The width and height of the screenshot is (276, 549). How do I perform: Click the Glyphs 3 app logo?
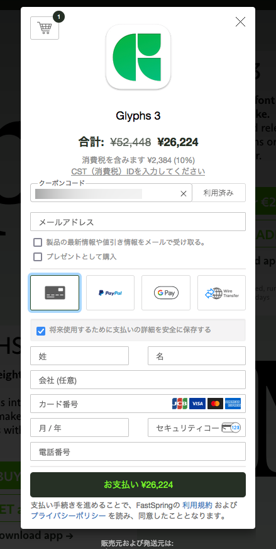[x=138, y=57]
